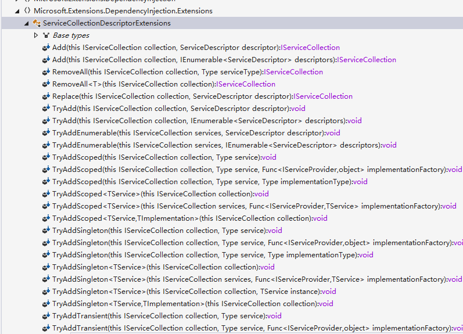Click method icon of TryAddScoped<TService> with implementationFactory
This screenshot has height=334, width=463.
point(46,206)
